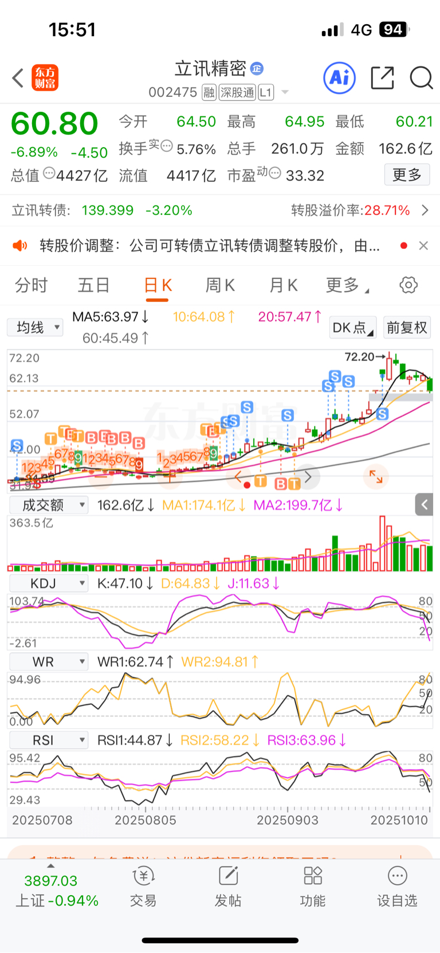
Task: Switch to the 分时 tab
Action: click(x=31, y=285)
